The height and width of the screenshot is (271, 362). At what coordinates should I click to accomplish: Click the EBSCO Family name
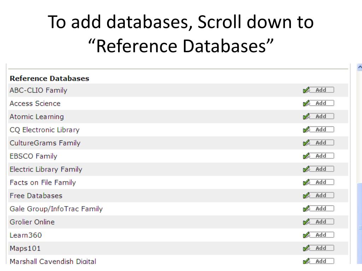[34, 156]
